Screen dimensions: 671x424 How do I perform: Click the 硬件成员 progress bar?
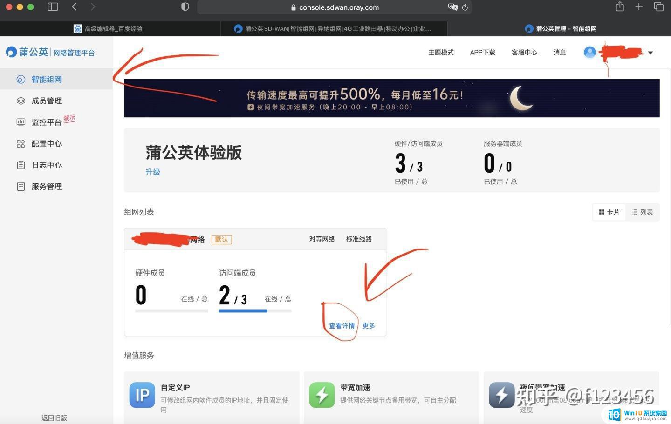click(171, 311)
